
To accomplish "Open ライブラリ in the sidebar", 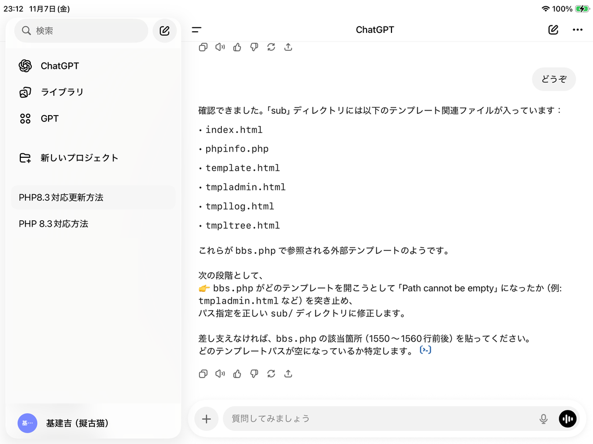I will tap(61, 92).
